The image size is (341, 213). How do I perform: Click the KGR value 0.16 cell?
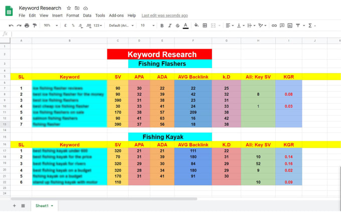(x=288, y=164)
